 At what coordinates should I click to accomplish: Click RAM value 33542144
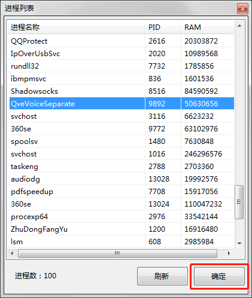(x=201, y=217)
